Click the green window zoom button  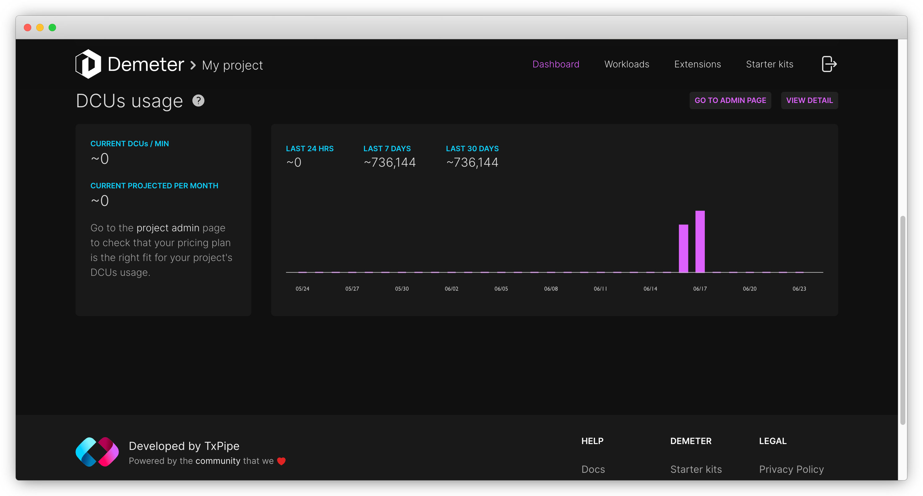[52, 28]
